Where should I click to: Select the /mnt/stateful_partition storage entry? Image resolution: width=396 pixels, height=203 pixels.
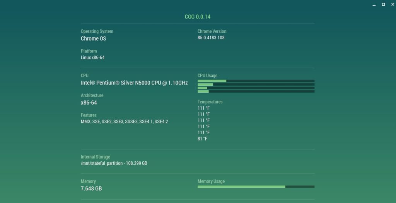(x=114, y=163)
